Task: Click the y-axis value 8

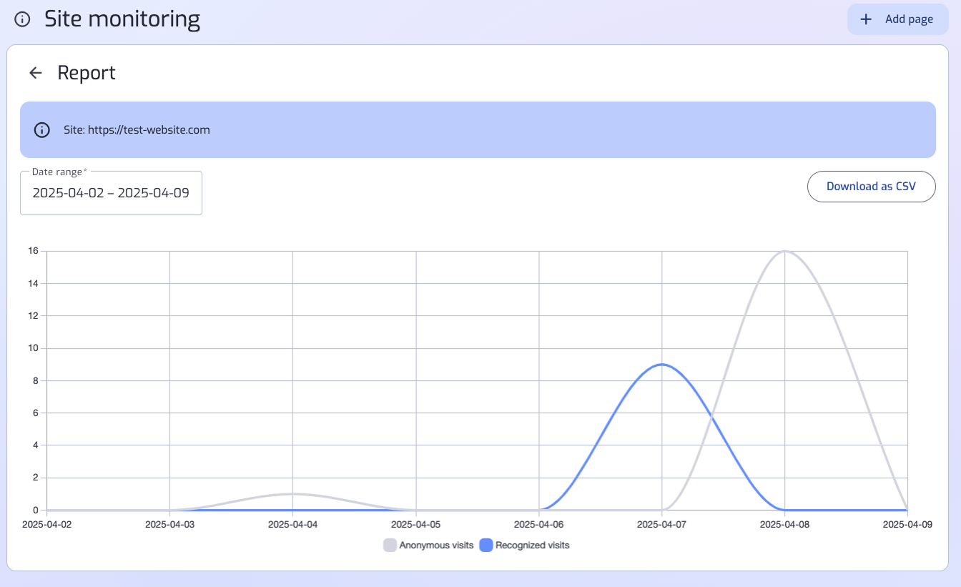Action: [x=35, y=380]
